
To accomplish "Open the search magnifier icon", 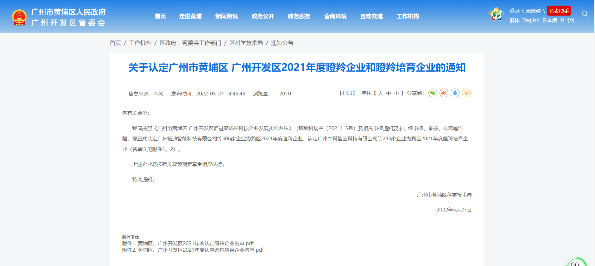I will point(585,14).
